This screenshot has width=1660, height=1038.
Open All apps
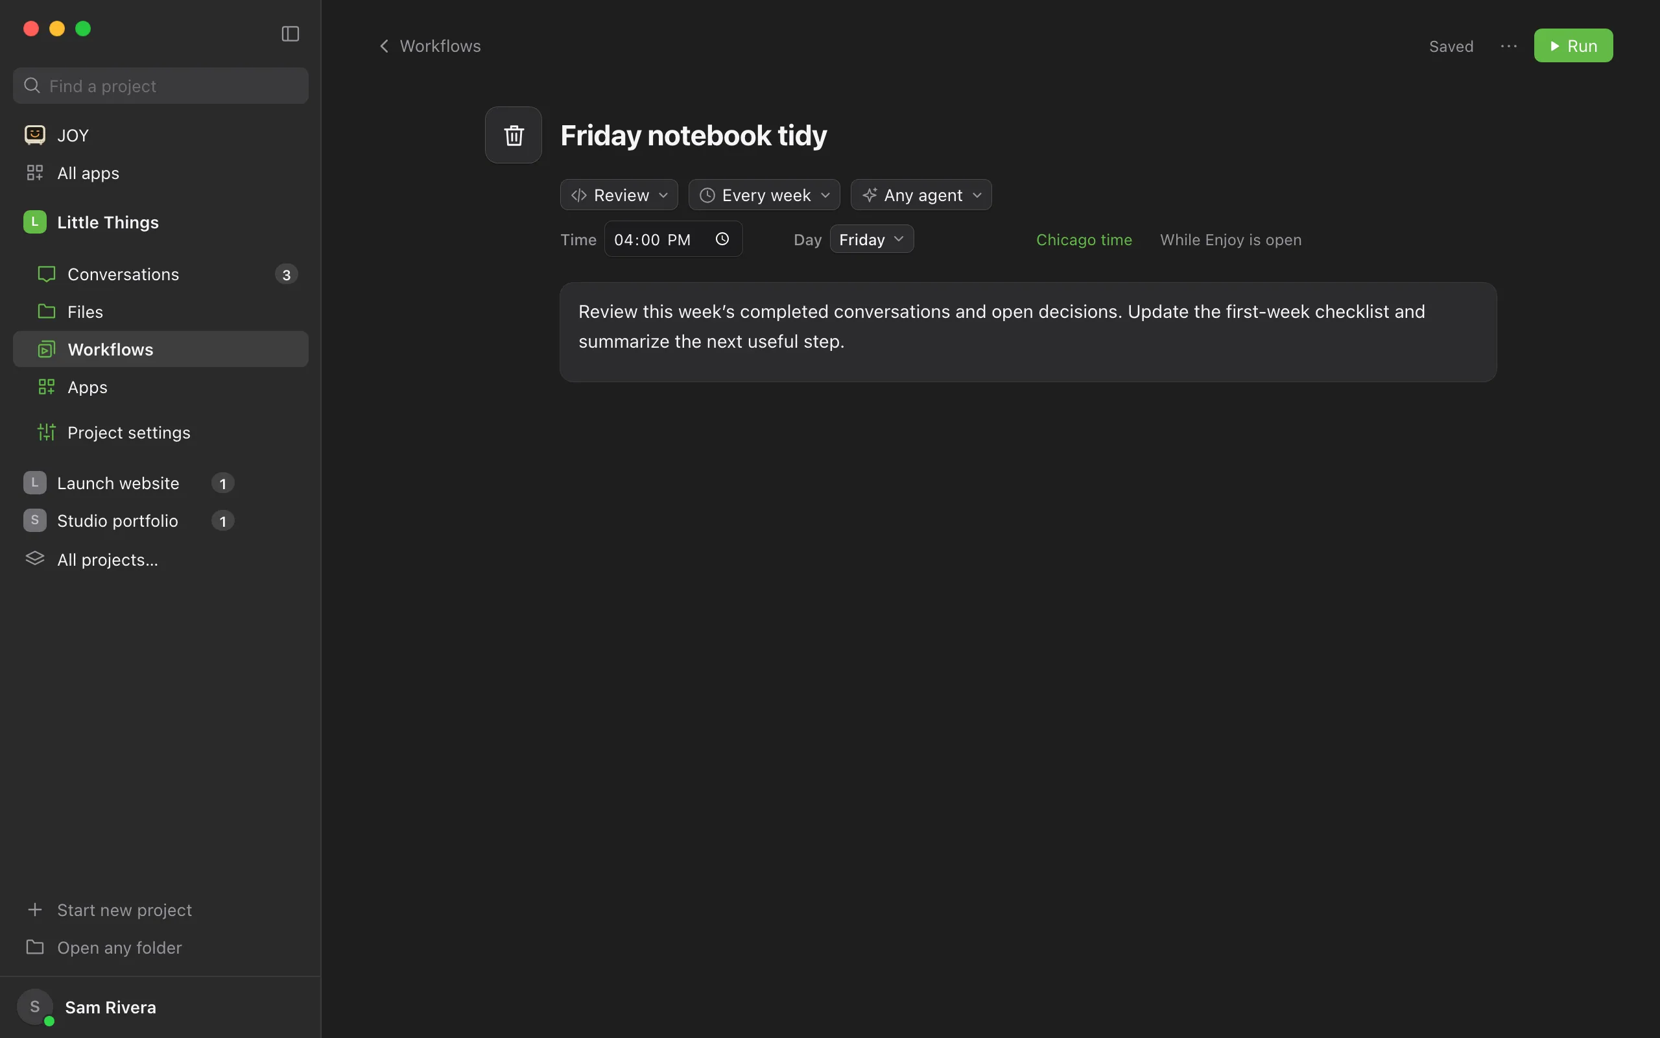point(161,173)
